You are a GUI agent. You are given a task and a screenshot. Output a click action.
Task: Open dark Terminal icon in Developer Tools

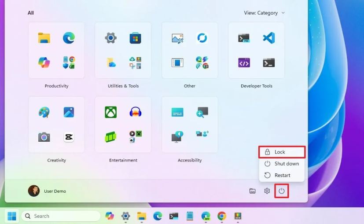pos(269,62)
